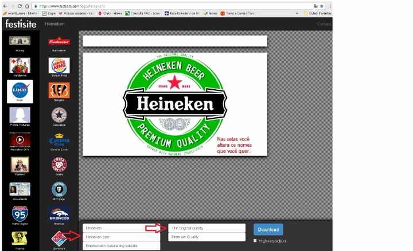Viewport: 413px width, 251px height.
Task: Click the 'Heineken' text input field
Action: (x=121, y=228)
